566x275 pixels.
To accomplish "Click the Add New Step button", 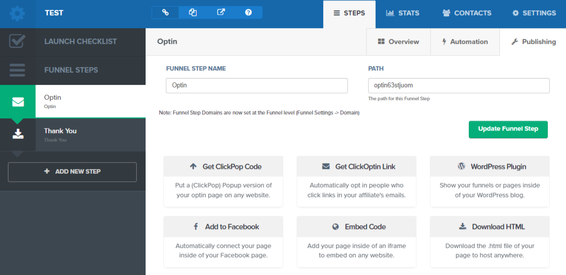I will 72,172.
